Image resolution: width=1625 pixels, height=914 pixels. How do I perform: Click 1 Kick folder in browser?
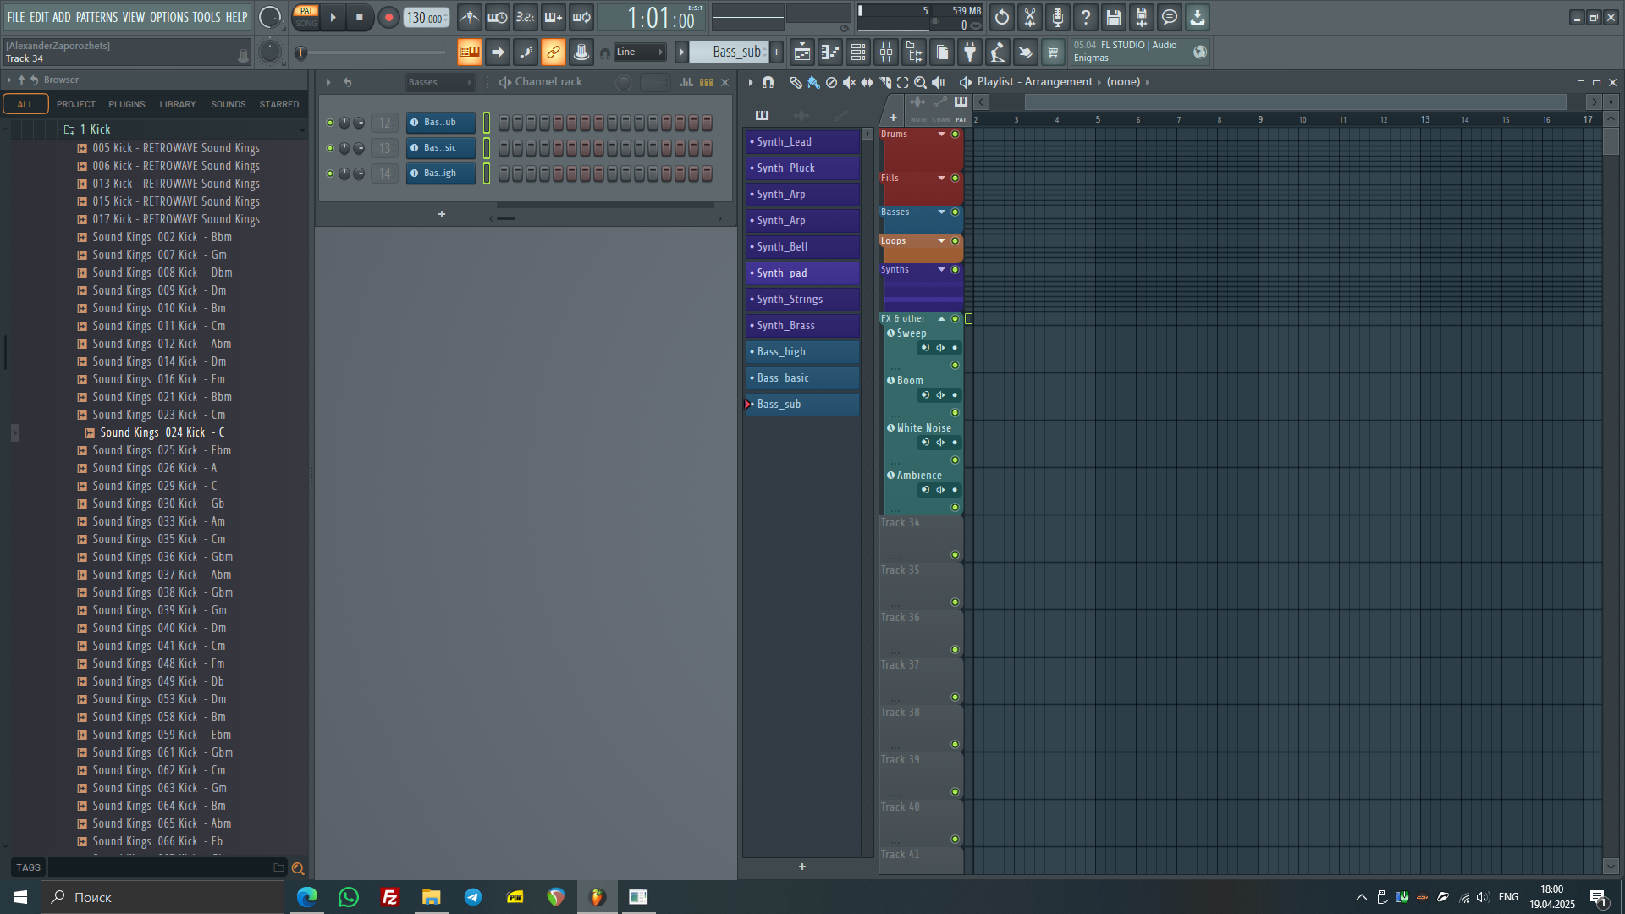95,129
